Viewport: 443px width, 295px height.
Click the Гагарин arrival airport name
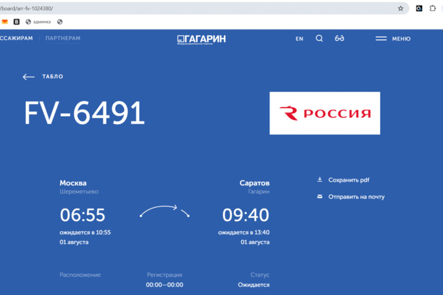tap(259, 191)
